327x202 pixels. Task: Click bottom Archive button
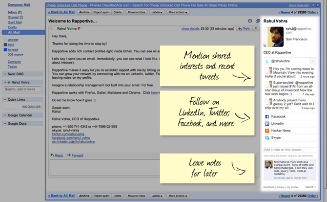click(x=84, y=196)
